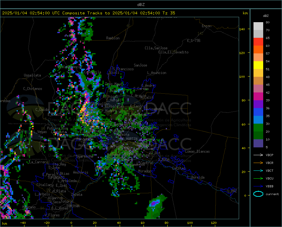Click the blue VBBB arrow legend icon
This screenshot has width=282, height=227.
(x=258, y=186)
